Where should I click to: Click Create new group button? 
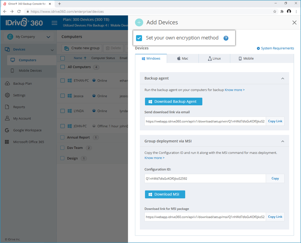pyautogui.click(x=82, y=48)
